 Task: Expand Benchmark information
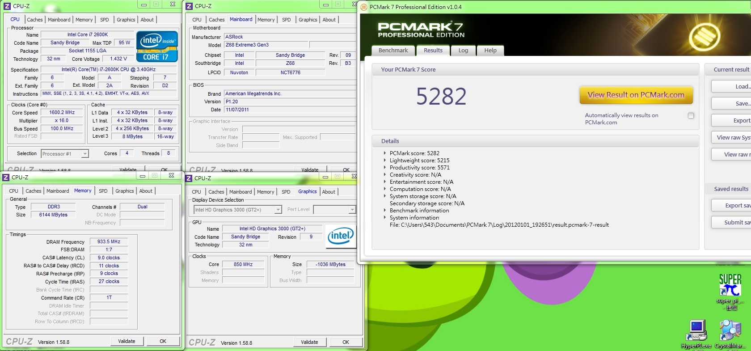(x=384, y=210)
